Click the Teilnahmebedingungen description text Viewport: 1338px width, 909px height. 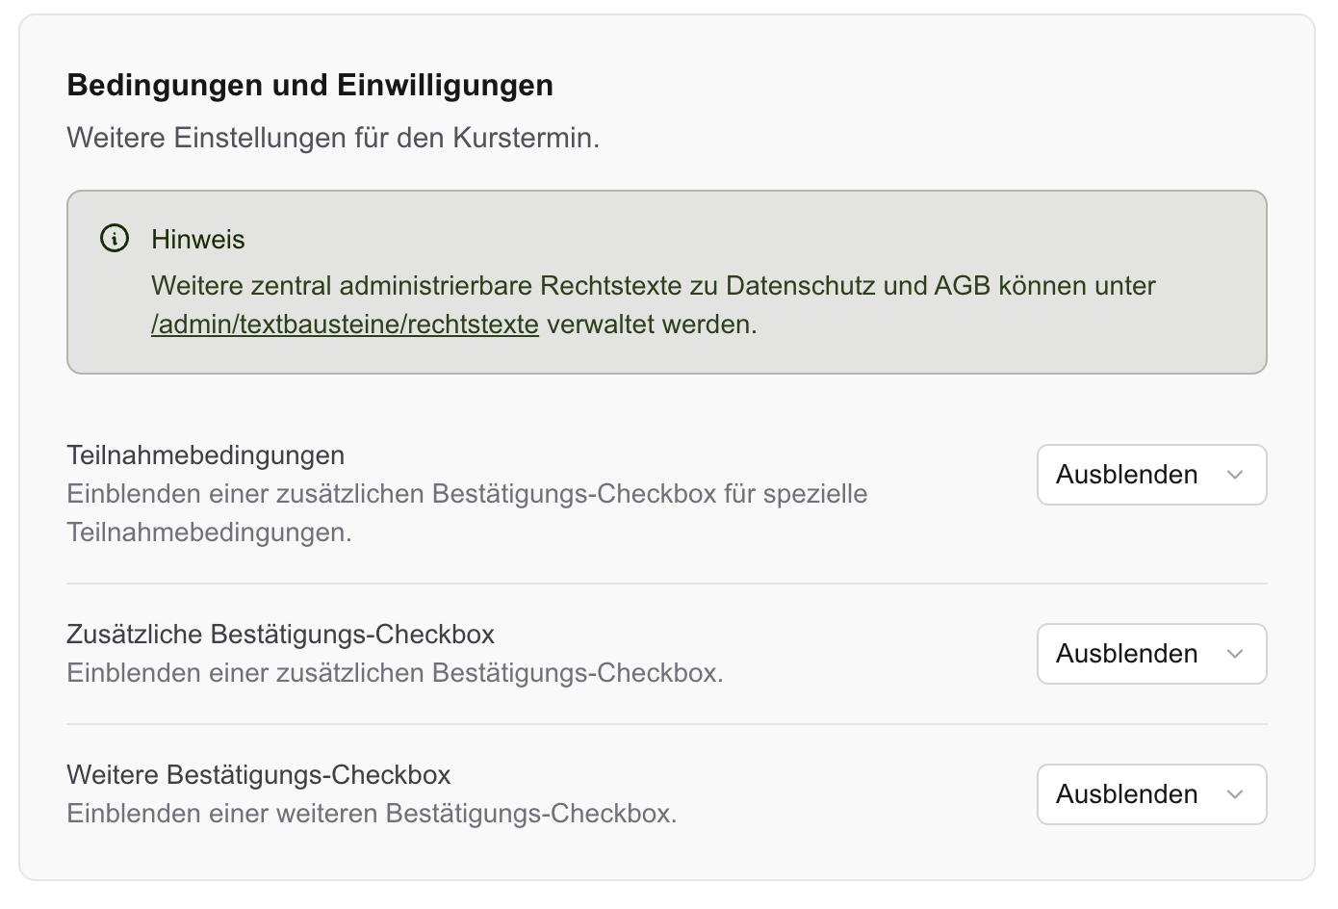coord(467,493)
